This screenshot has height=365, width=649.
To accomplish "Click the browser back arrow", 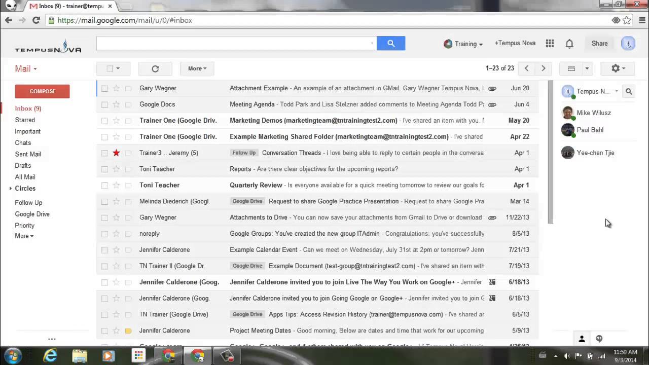I will tap(8, 20).
